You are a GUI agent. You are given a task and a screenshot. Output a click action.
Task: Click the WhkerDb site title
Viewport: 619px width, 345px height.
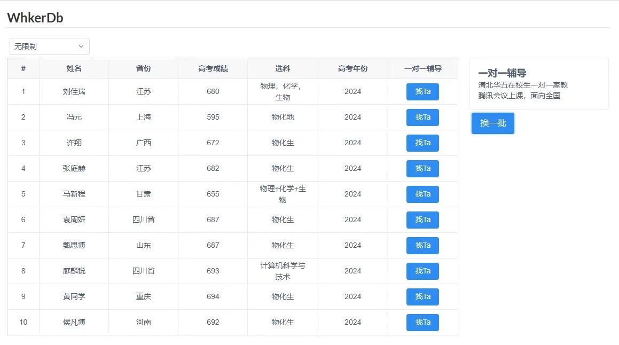click(x=35, y=18)
